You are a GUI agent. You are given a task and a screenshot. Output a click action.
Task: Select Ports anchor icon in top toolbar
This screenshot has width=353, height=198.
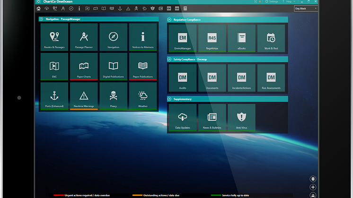120,9
